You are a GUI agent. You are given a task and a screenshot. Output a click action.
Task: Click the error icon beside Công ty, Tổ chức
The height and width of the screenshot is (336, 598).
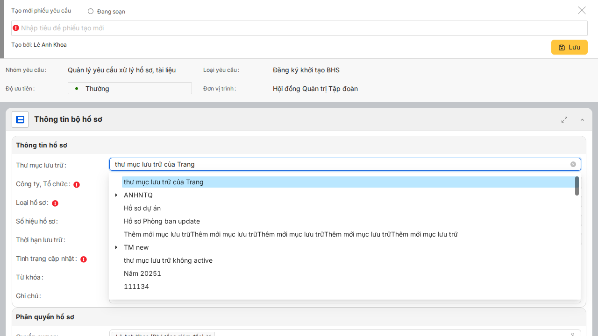point(77,184)
